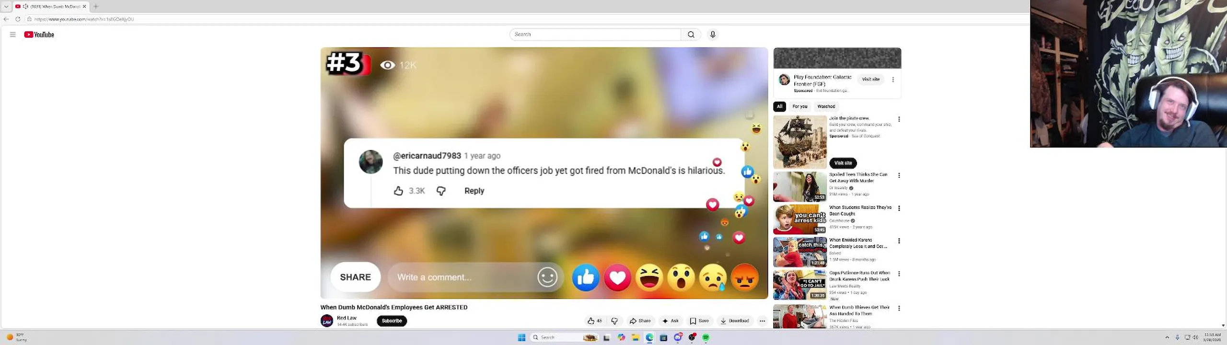Dislike the video using the thumbs-down icon
The width and height of the screenshot is (1227, 345).
click(x=614, y=321)
